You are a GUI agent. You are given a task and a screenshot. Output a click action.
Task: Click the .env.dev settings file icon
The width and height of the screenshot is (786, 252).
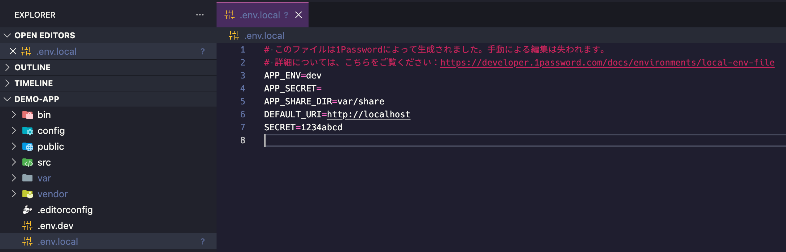(x=27, y=226)
